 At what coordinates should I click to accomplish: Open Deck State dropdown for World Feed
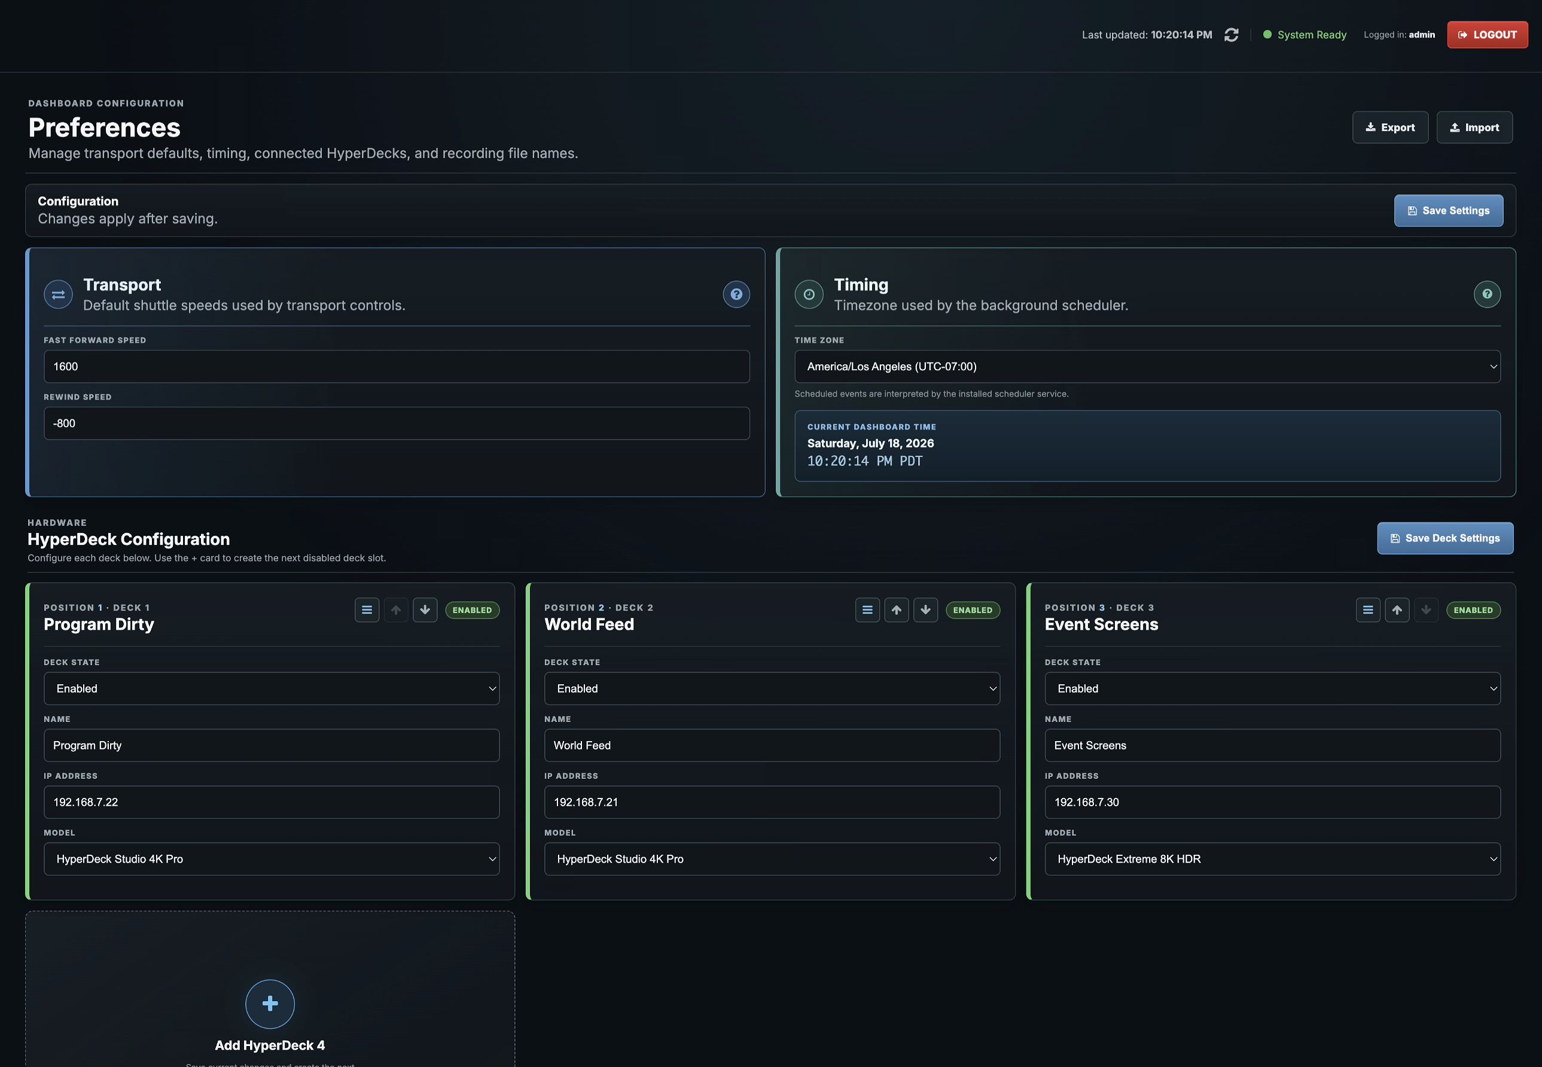pyautogui.click(x=772, y=688)
